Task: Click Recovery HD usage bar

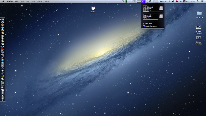Action: (152, 19)
